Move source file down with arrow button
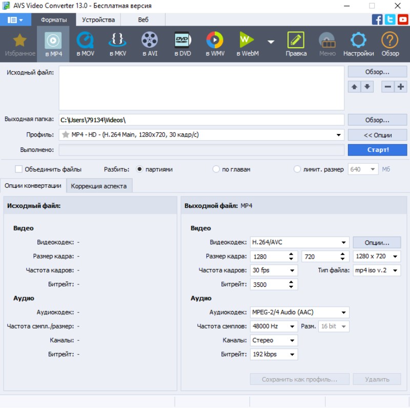This screenshot has height=408, width=410. click(367, 87)
